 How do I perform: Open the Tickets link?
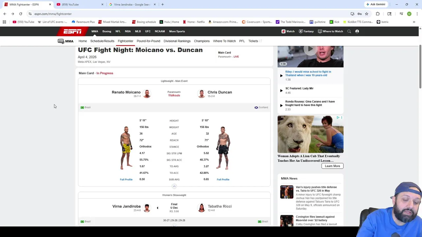(x=255, y=41)
